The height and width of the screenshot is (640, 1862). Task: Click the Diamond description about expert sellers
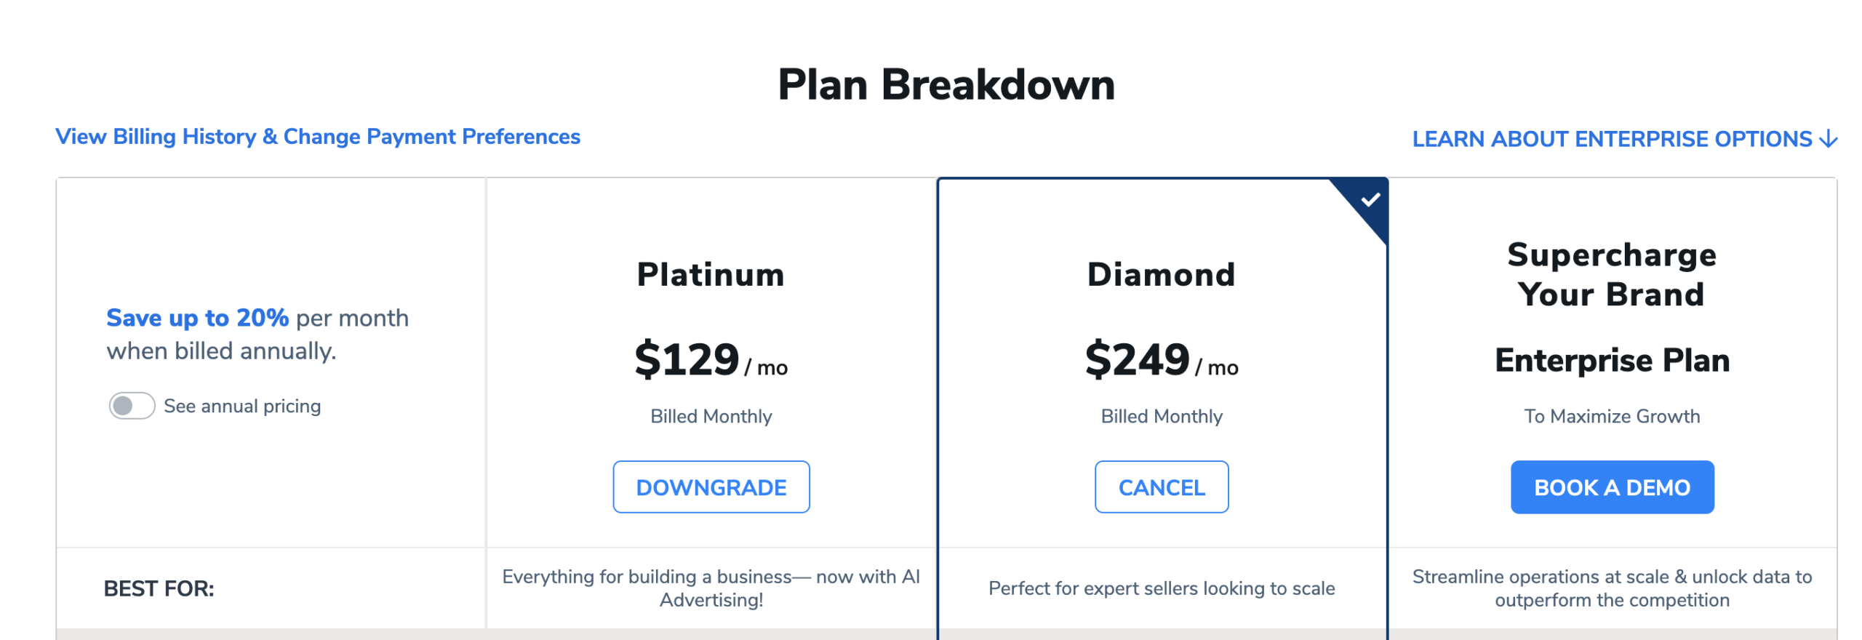pyautogui.click(x=1161, y=588)
